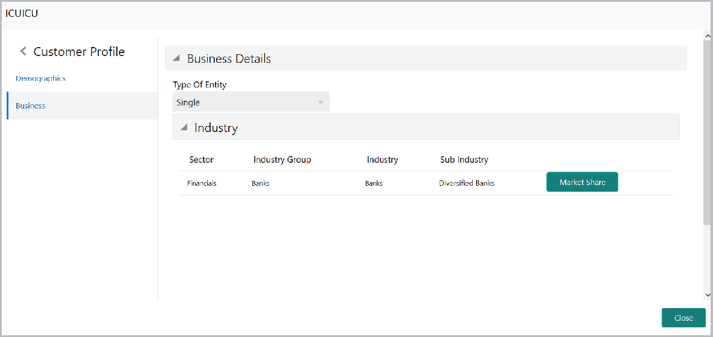Click the Business Details header title
Viewport: 713px width, 337px height.
(x=229, y=59)
